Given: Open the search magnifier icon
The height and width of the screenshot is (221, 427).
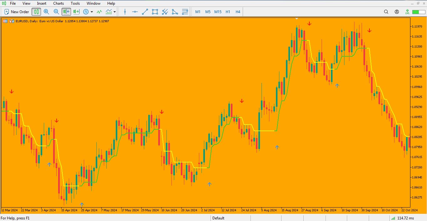Looking at the screenshot, I should (386, 12).
